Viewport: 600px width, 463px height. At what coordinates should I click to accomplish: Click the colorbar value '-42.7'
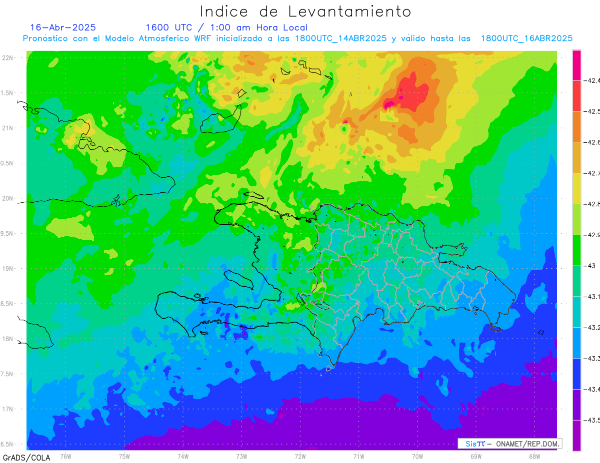pyautogui.click(x=592, y=173)
